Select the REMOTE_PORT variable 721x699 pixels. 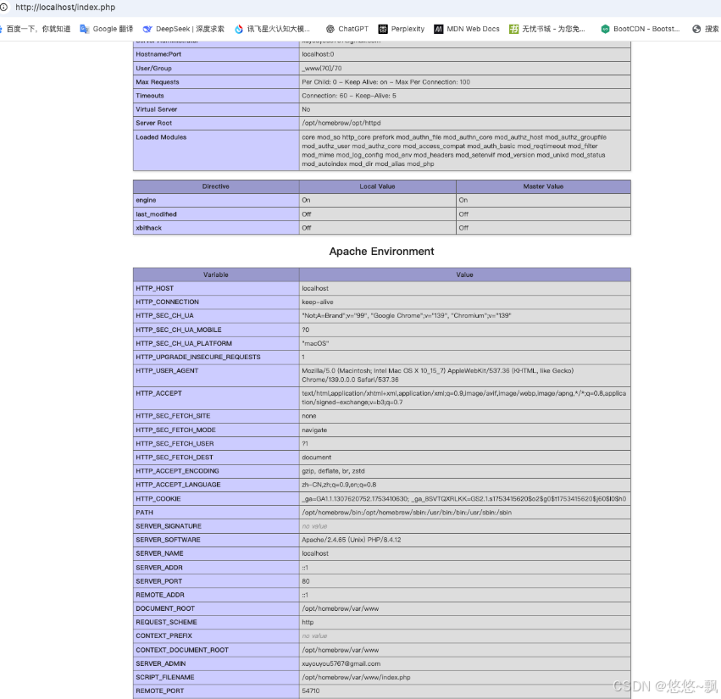[160, 691]
